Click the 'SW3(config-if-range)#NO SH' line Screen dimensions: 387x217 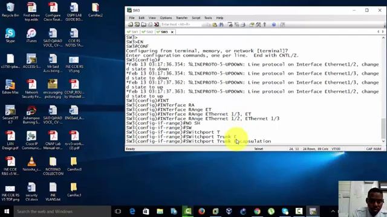point(163,123)
